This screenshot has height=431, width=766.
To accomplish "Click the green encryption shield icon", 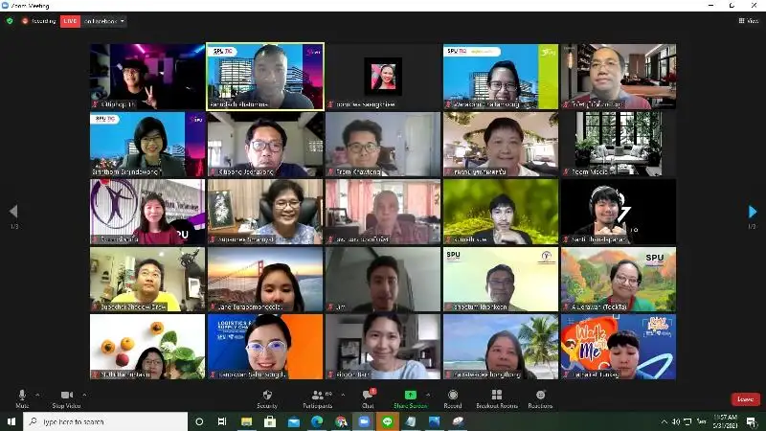I will point(11,20).
